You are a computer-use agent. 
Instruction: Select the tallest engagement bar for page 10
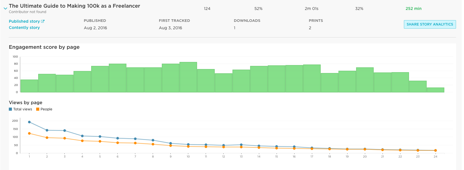point(188,77)
